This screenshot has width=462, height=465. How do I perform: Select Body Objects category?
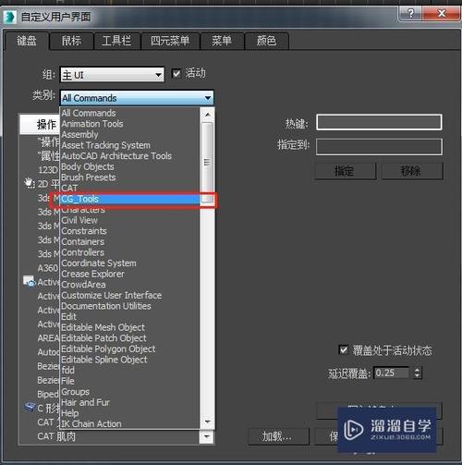[x=88, y=166]
